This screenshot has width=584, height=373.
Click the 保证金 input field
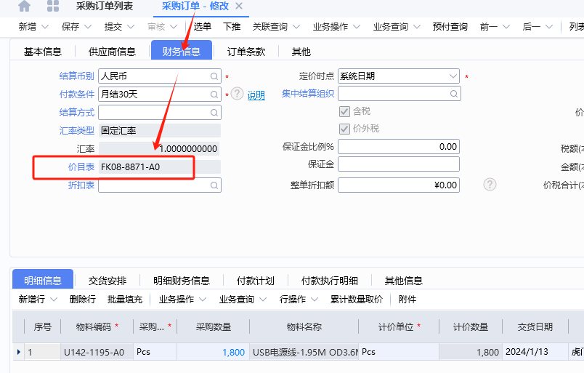[399, 164]
